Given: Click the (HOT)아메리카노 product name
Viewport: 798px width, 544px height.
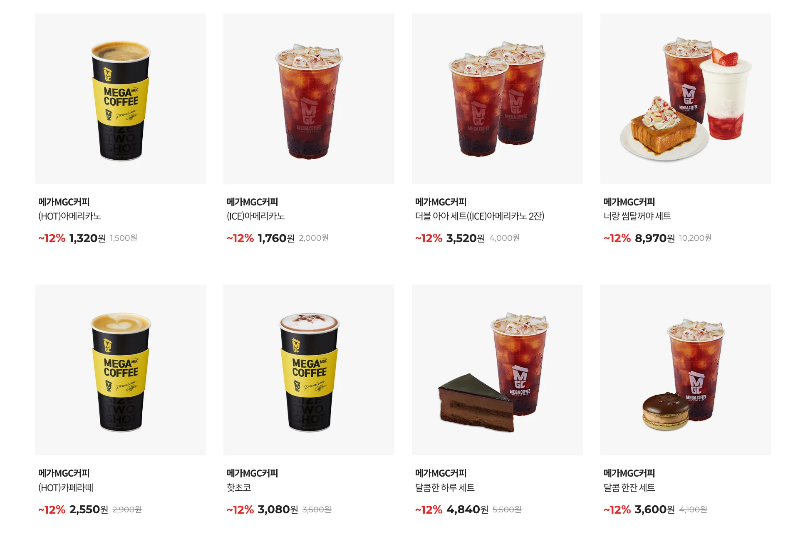Looking at the screenshot, I should pos(70,216).
